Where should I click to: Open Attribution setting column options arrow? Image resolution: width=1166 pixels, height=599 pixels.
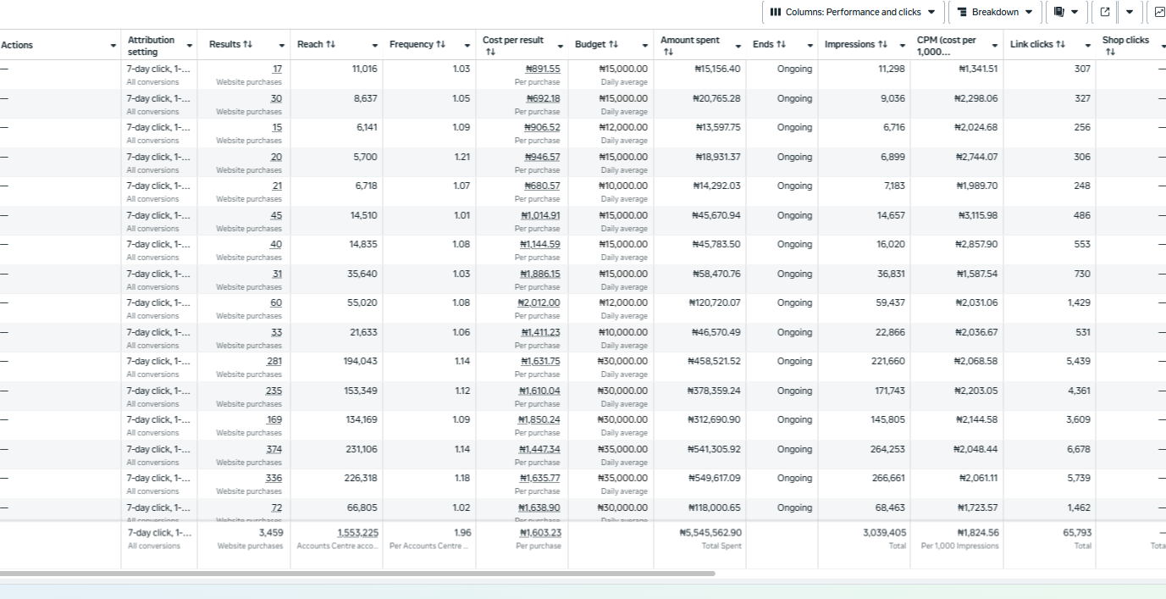190,46
